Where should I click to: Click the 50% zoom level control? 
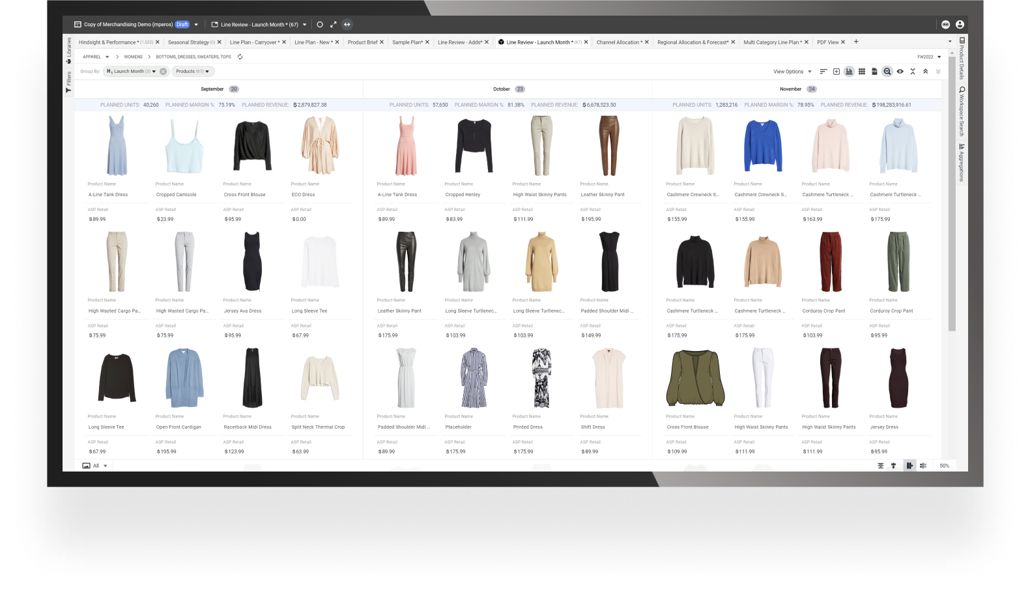click(x=944, y=466)
